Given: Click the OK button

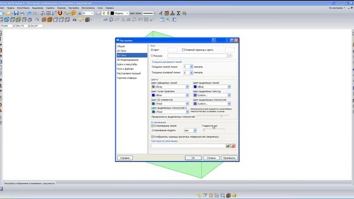Looking at the screenshot, I should coord(193,158).
